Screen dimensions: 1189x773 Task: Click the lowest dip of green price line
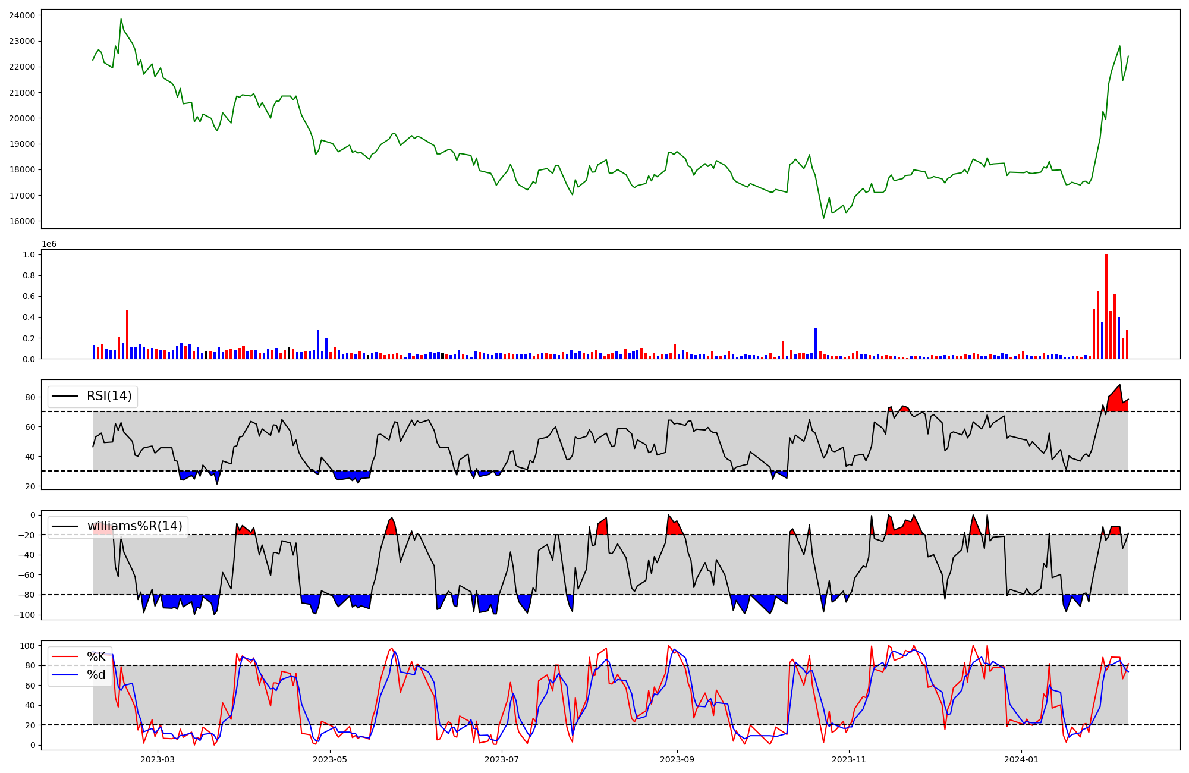coord(823,217)
